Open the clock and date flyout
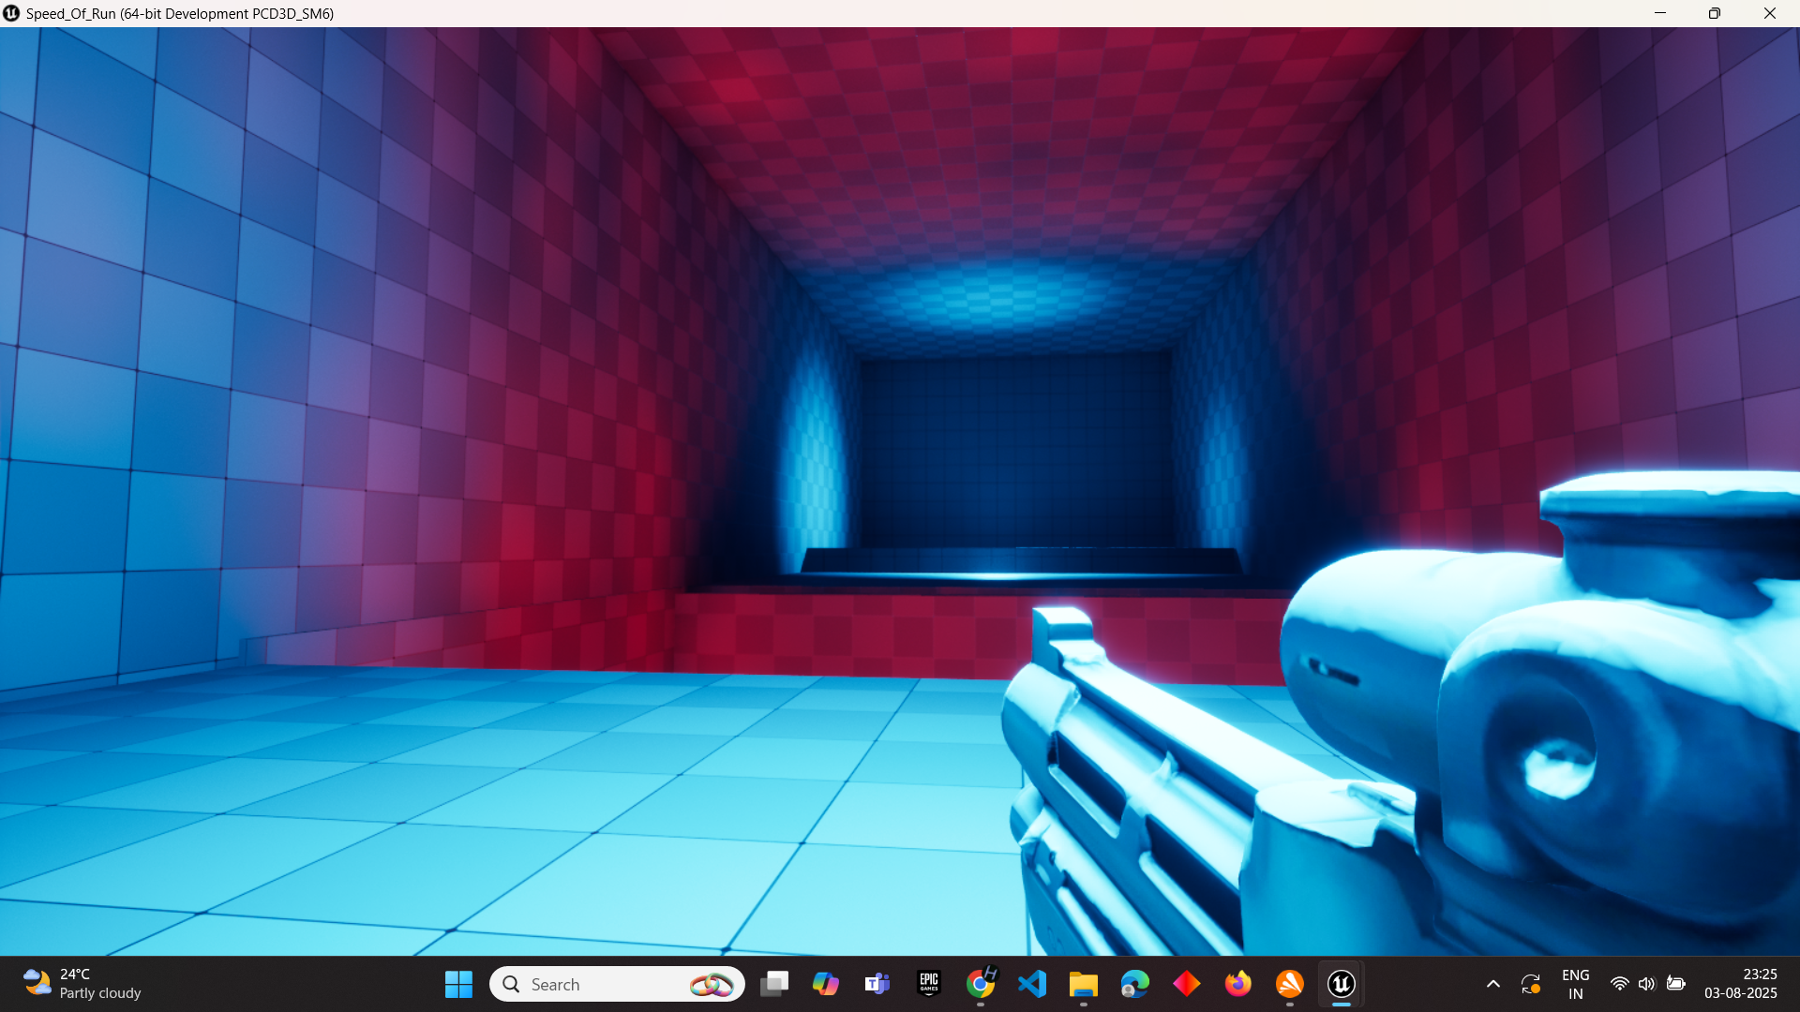 pyautogui.click(x=1740, y=984)
